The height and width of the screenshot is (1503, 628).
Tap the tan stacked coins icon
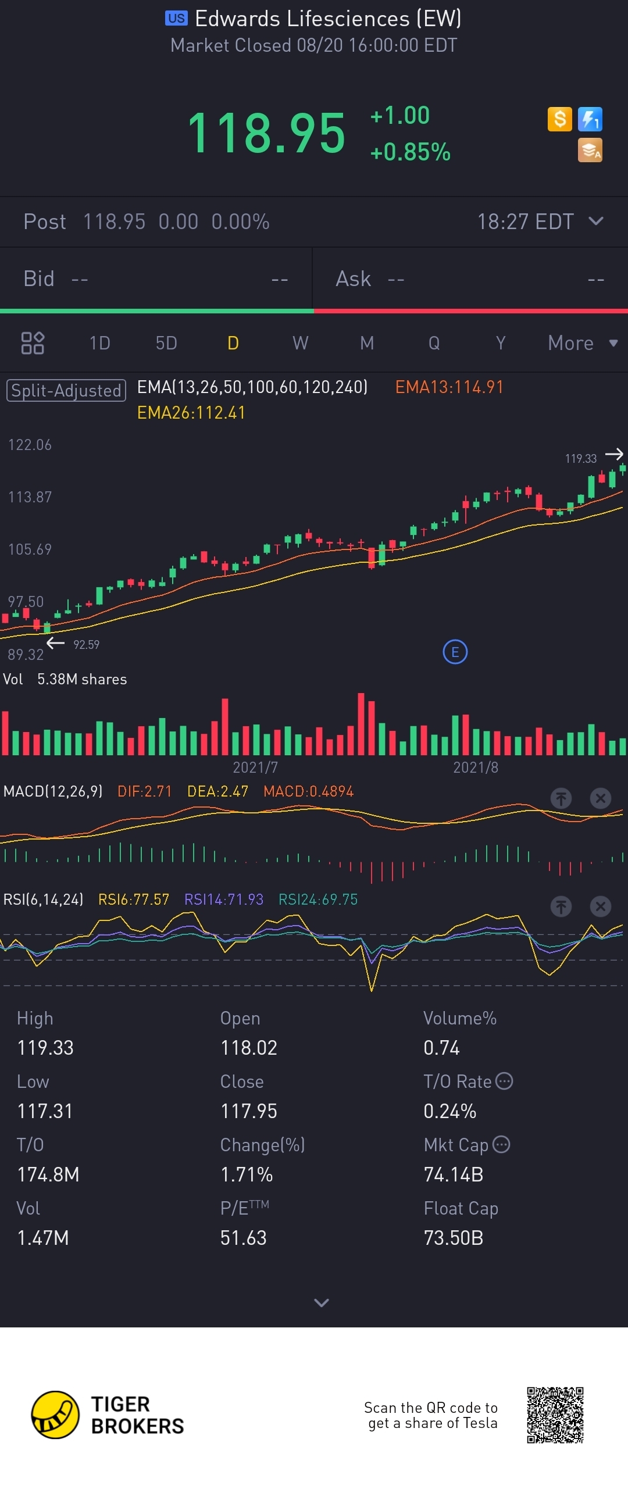coord(590,151)
